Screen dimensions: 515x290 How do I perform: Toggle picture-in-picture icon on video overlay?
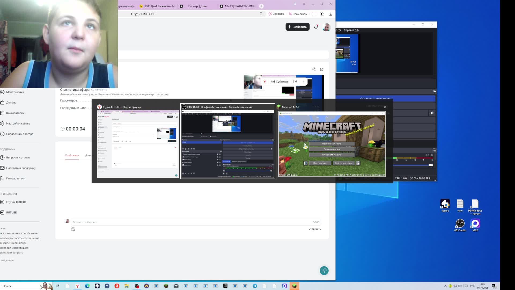pos(295,82)
